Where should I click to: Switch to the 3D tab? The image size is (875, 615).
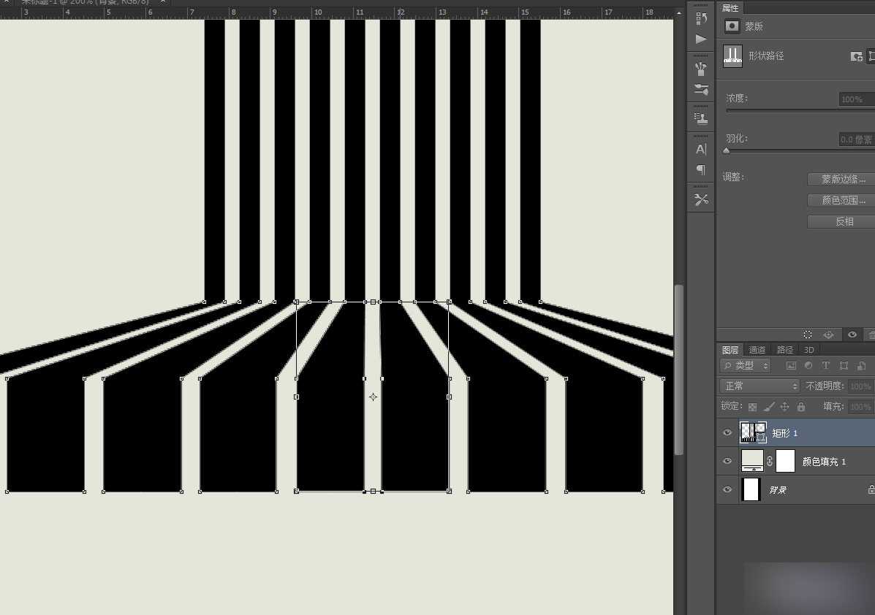pos(809,350)
